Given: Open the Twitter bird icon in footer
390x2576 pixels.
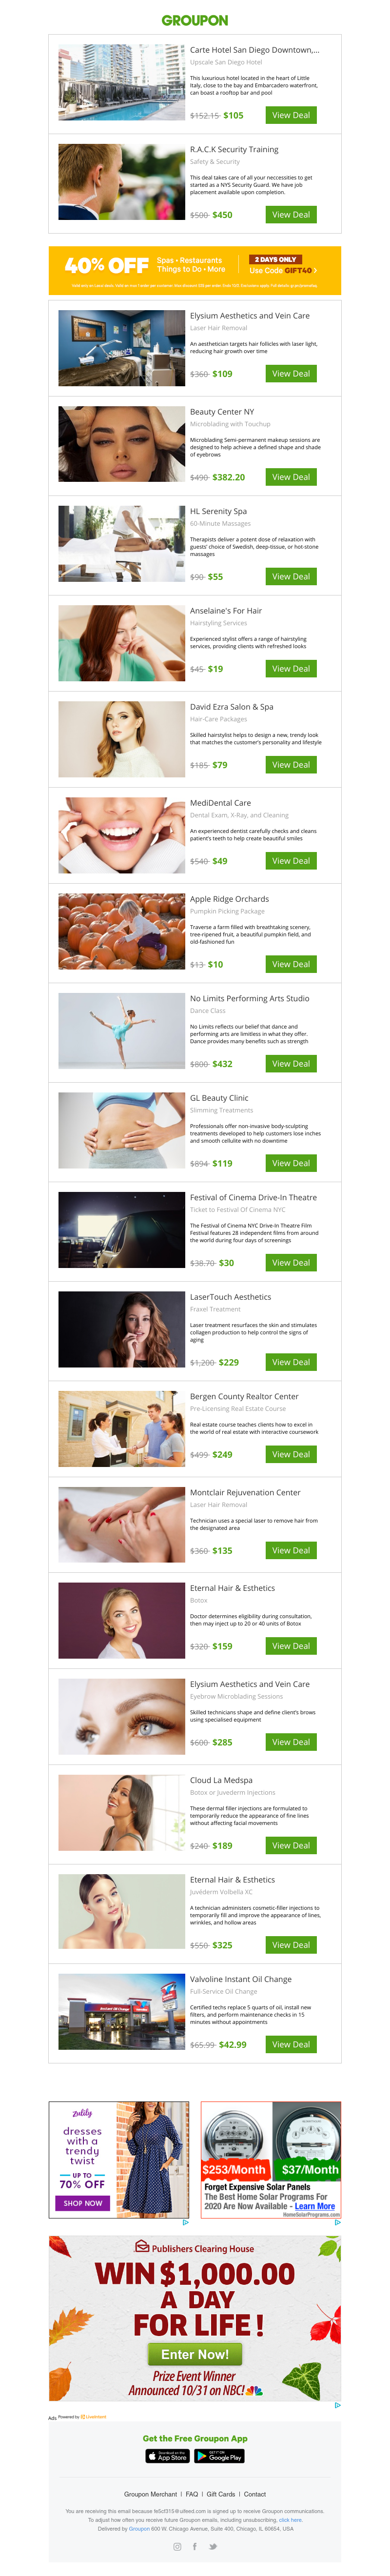Looking at the screenshot, I should (213, 2547).
